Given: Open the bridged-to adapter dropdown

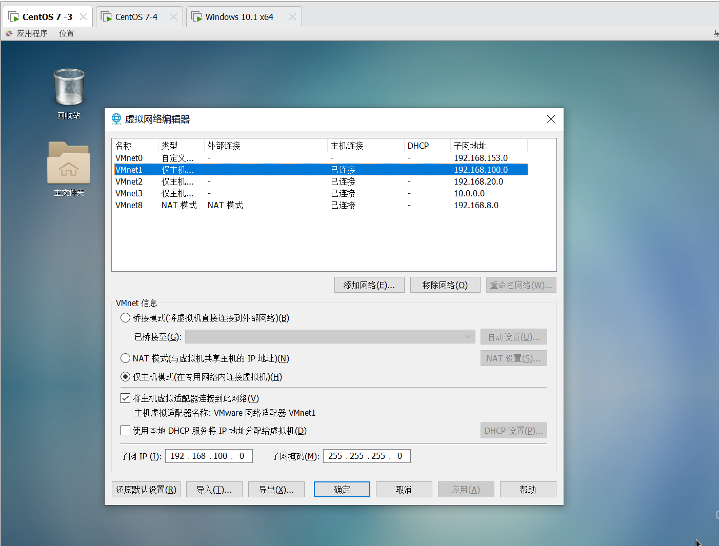Looking at the screenshot, I should click(x=330, y=337).
